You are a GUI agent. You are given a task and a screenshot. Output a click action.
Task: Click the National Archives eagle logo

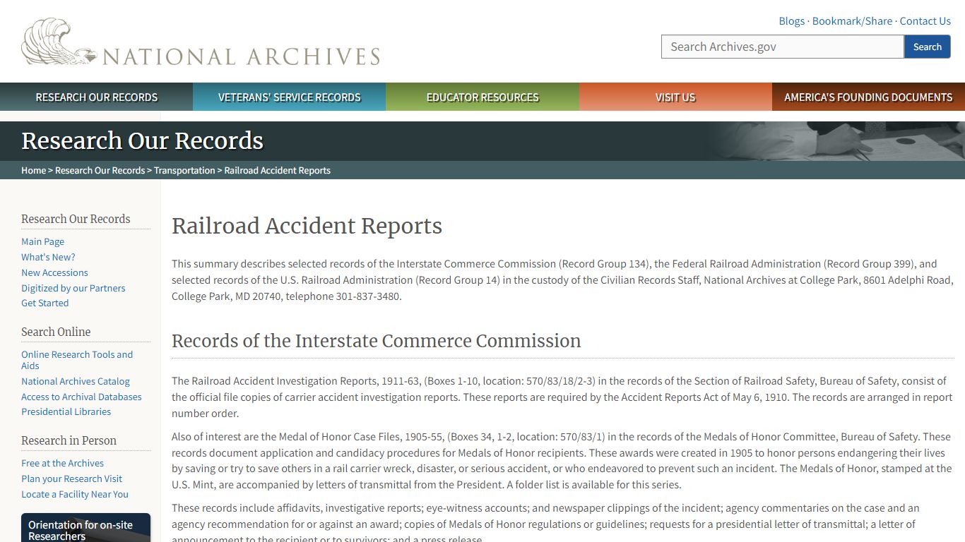point(201,43)
